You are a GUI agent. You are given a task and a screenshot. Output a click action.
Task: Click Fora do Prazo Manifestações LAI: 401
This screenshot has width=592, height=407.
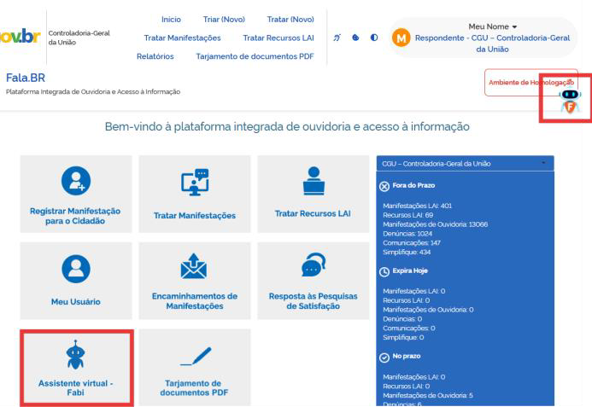[x=417, y=206]
